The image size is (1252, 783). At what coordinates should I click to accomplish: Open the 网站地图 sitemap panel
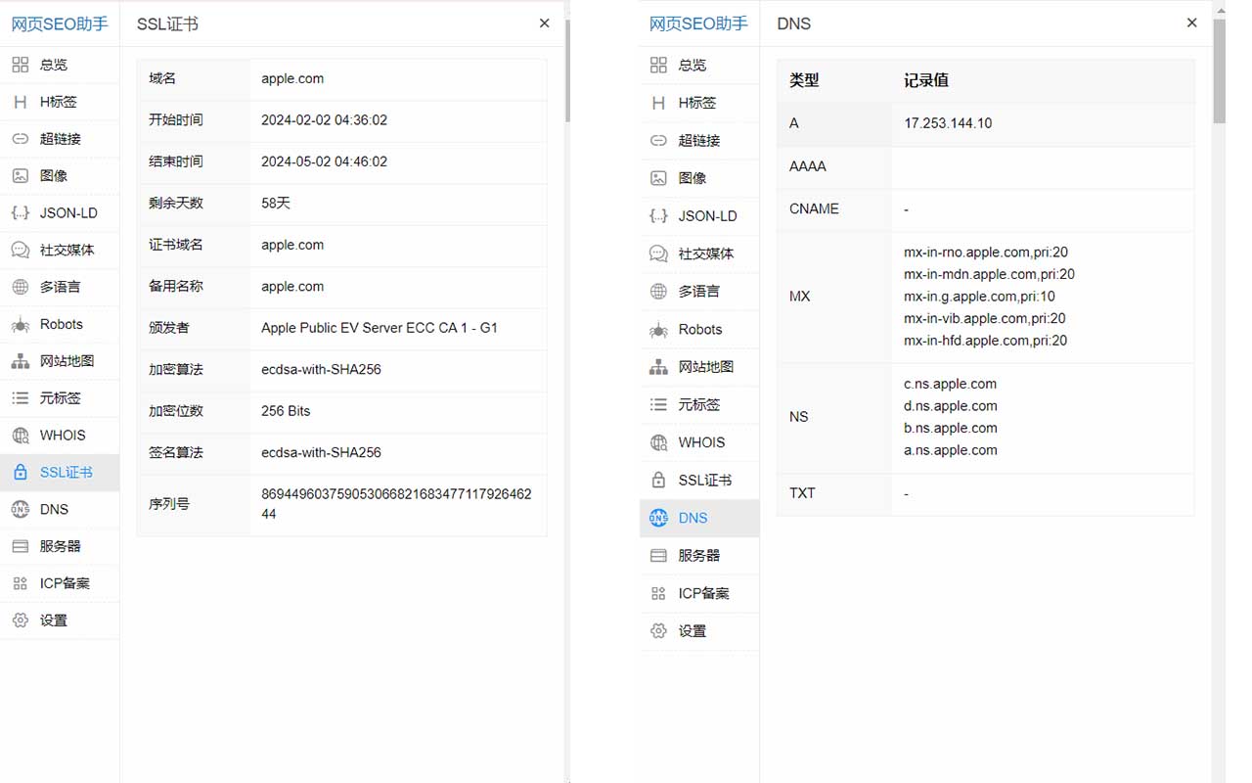pyautogui.click(x=61, y=361)
